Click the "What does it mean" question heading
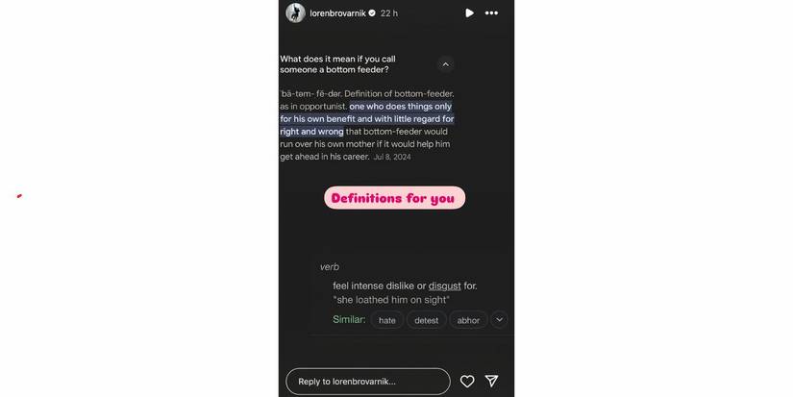This screenshot has height=397, width=793. click(337, 64)
